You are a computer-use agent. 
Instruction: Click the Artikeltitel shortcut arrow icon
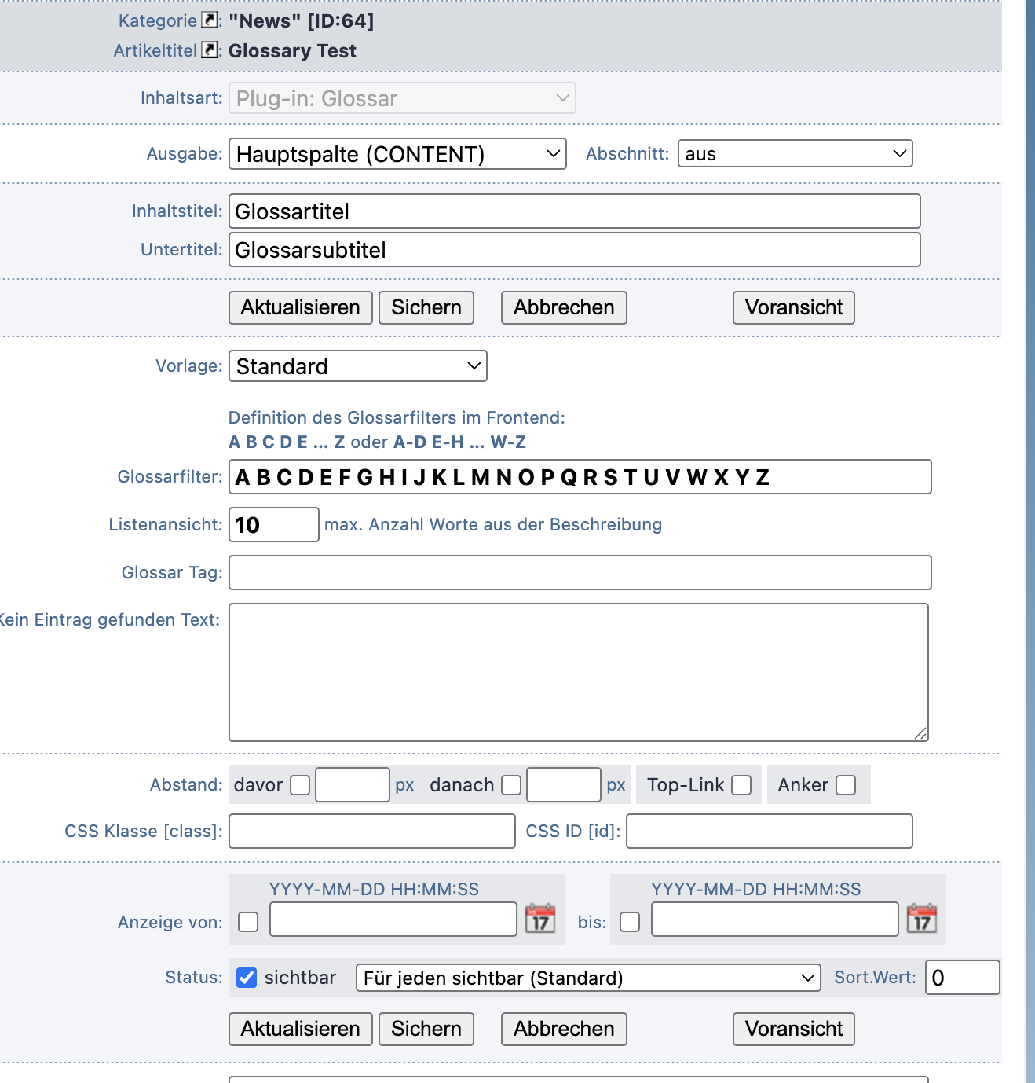point(210,50)
